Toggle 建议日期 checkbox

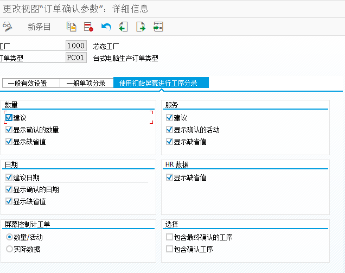9,177
